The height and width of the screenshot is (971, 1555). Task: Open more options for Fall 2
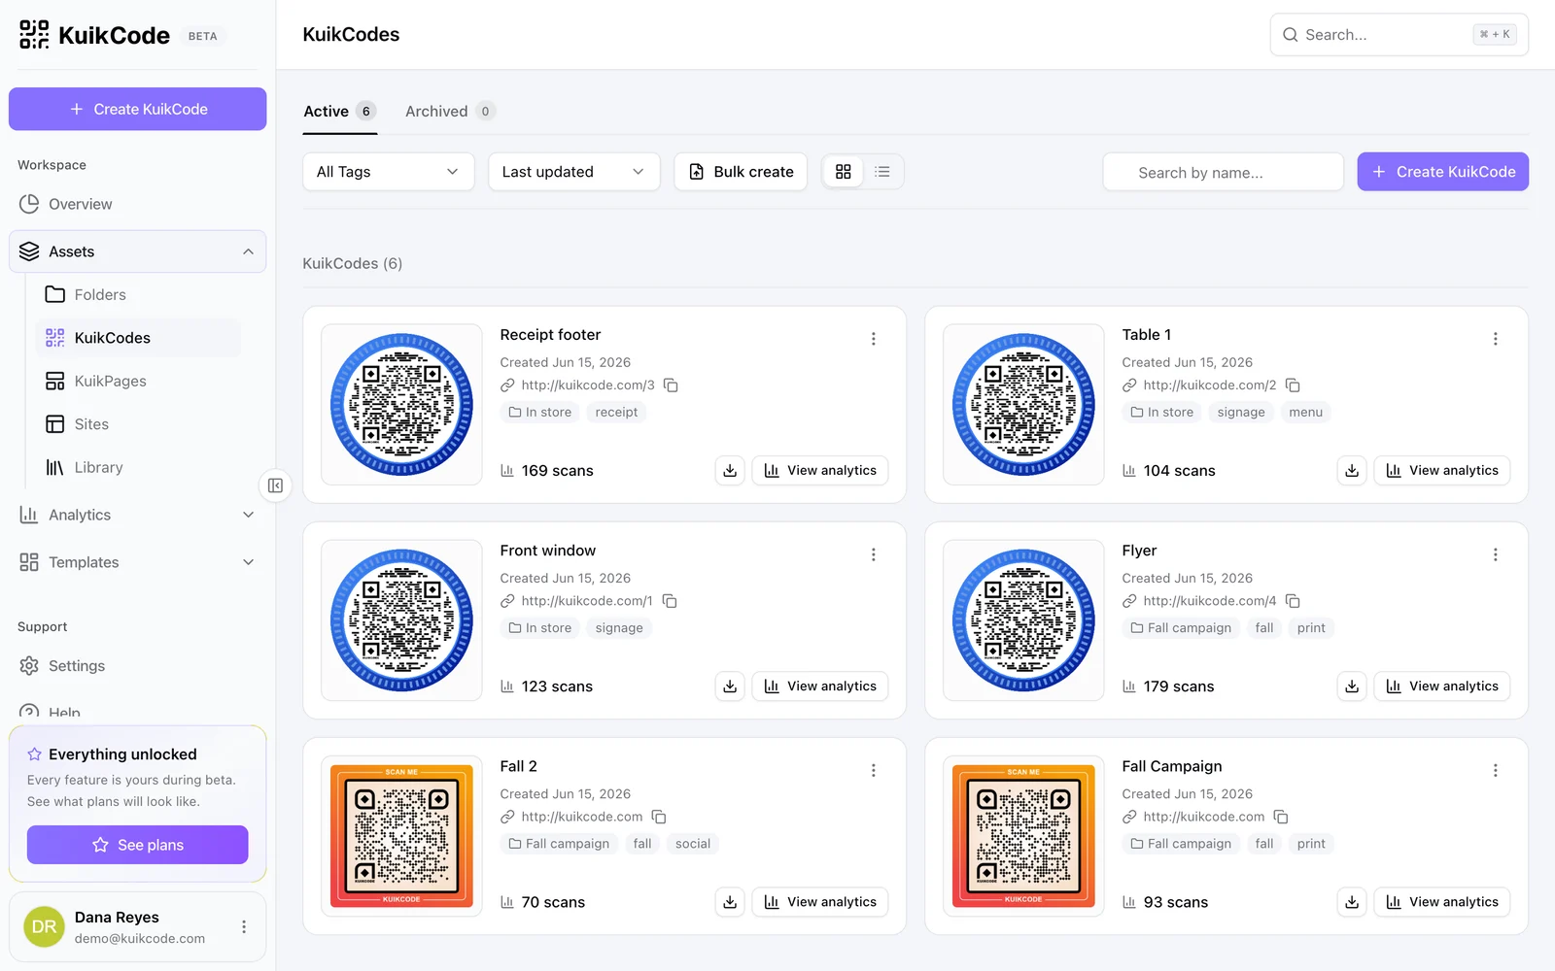874,770
